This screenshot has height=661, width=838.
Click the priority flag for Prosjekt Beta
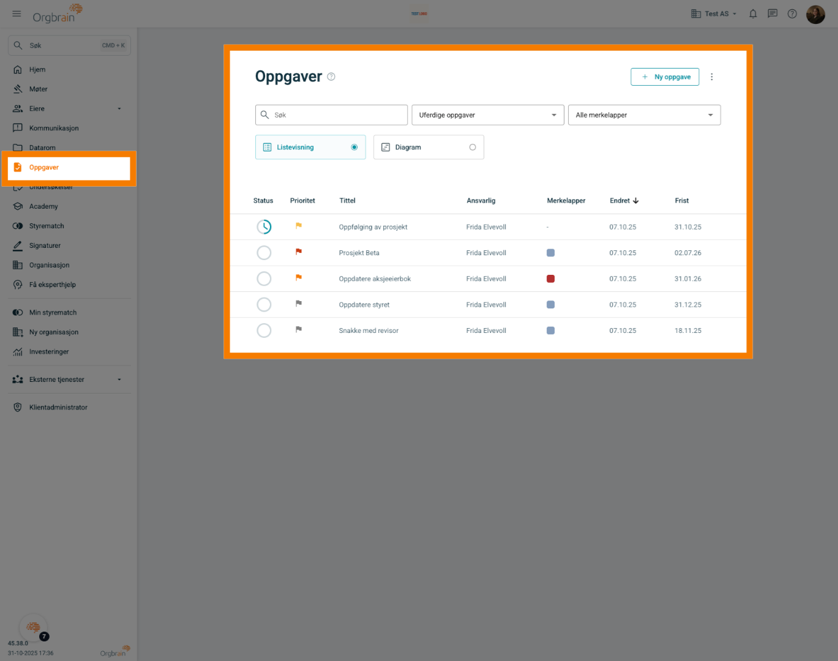[299, 252]
